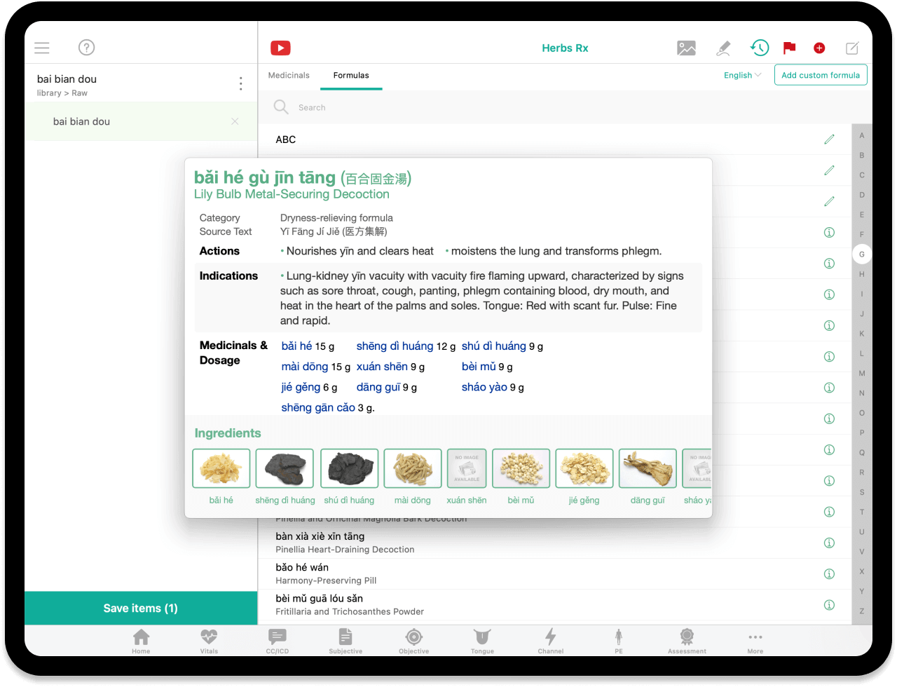
Task: Click the Add custom formula button
Action: coord(820,75)
